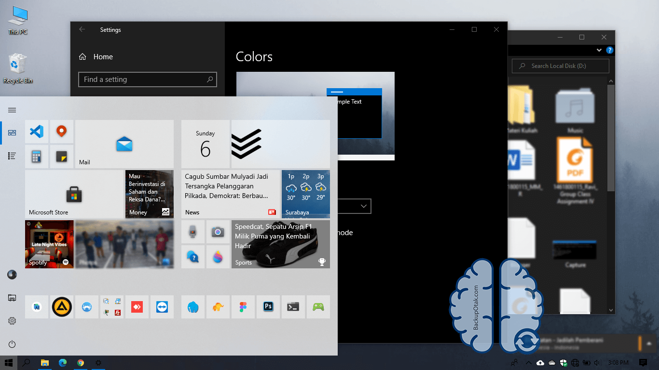Screen dimensions: 659x370
Task: Open the Sticky Notes tile
Action: [x=62, y=157]
